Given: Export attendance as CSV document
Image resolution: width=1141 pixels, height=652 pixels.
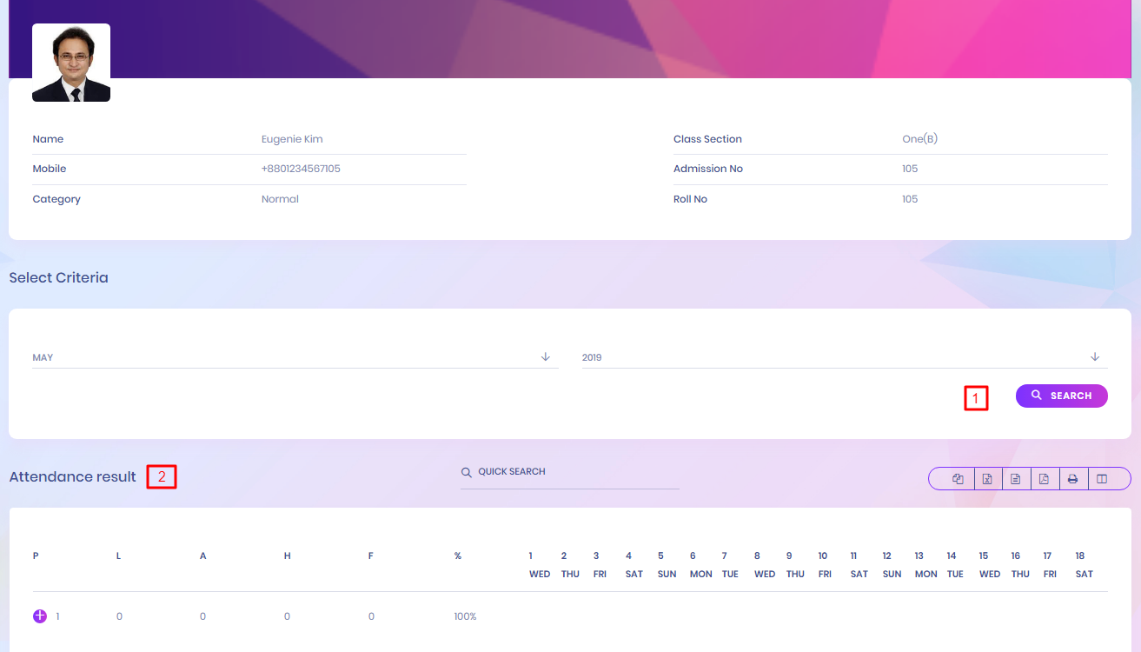Looking at the screenshot, I should click(1016, 479).
